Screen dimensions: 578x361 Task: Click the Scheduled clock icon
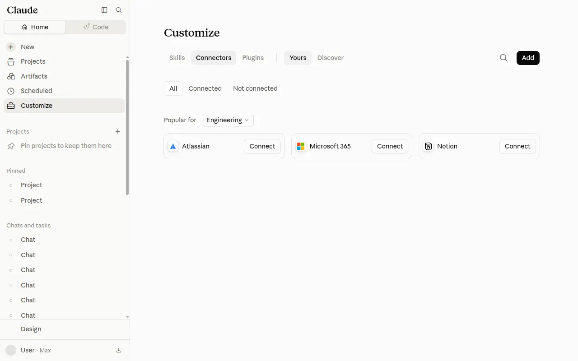pos(11,91)
